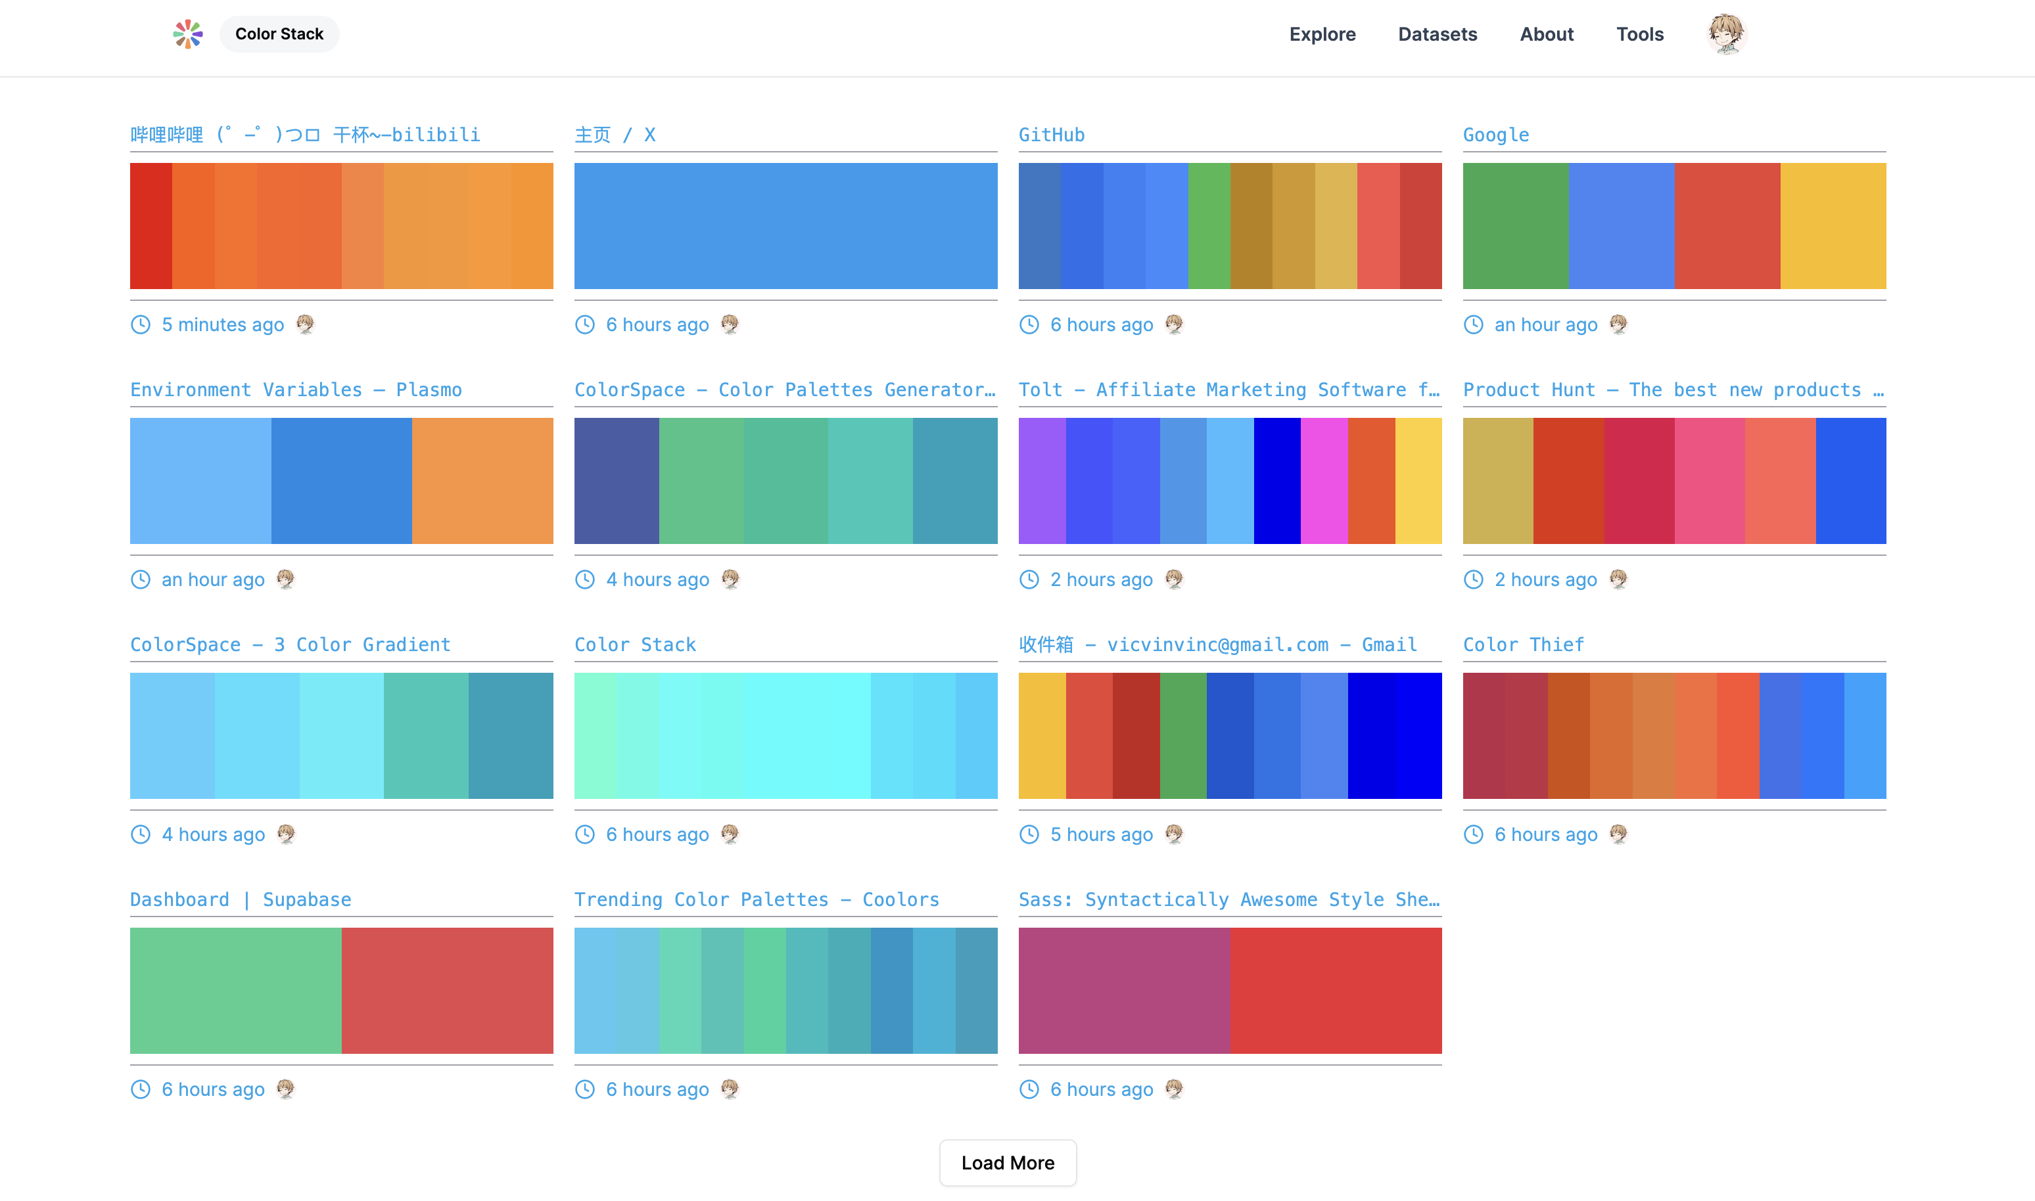Go to the About page
Image resolution: width=2035 pixels, height=1201 pixels.
point(1547,34)
